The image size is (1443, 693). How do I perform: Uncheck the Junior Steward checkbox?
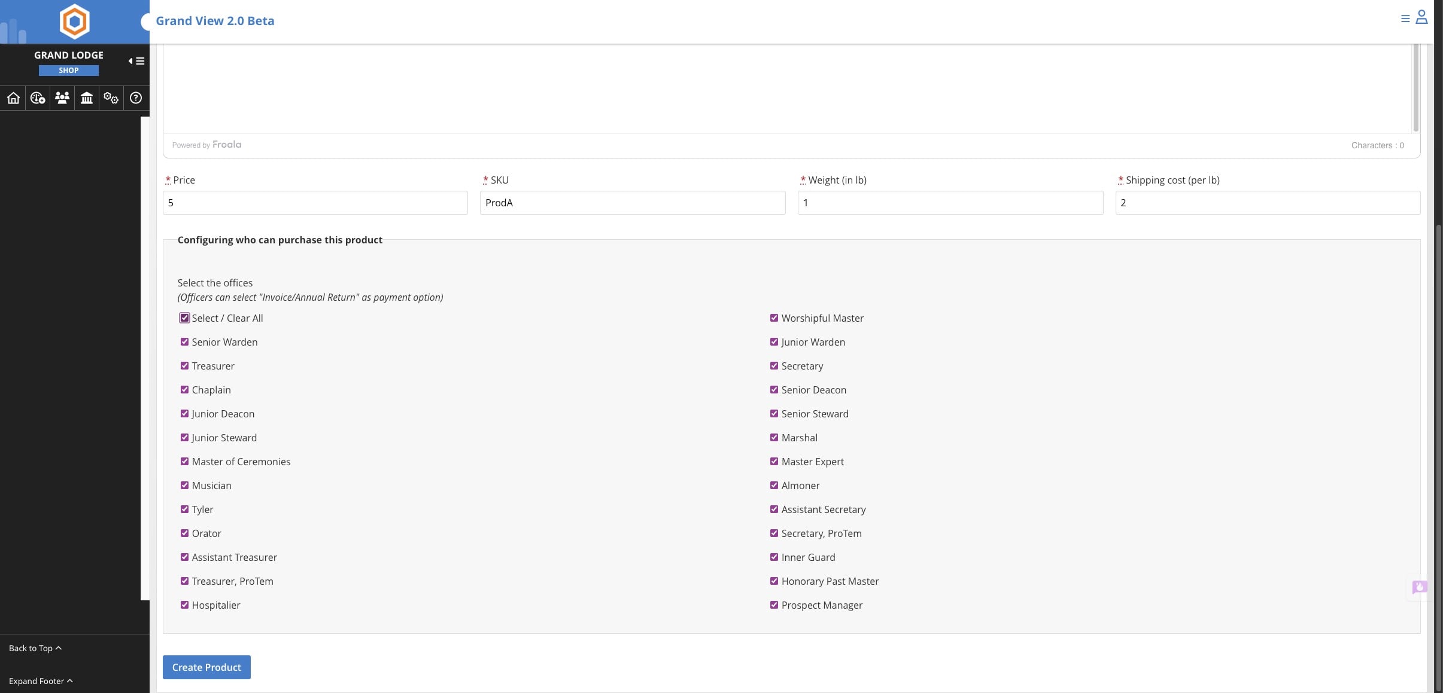click(x=184, y=438)
